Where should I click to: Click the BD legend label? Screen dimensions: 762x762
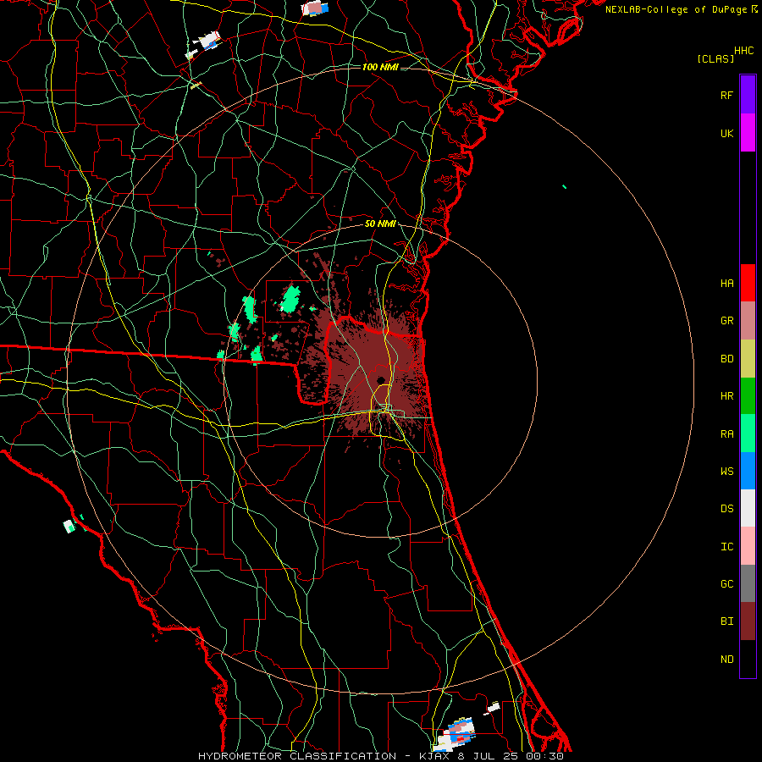727,359
